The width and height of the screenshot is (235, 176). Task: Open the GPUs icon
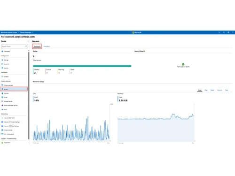(x=2, y=109)
